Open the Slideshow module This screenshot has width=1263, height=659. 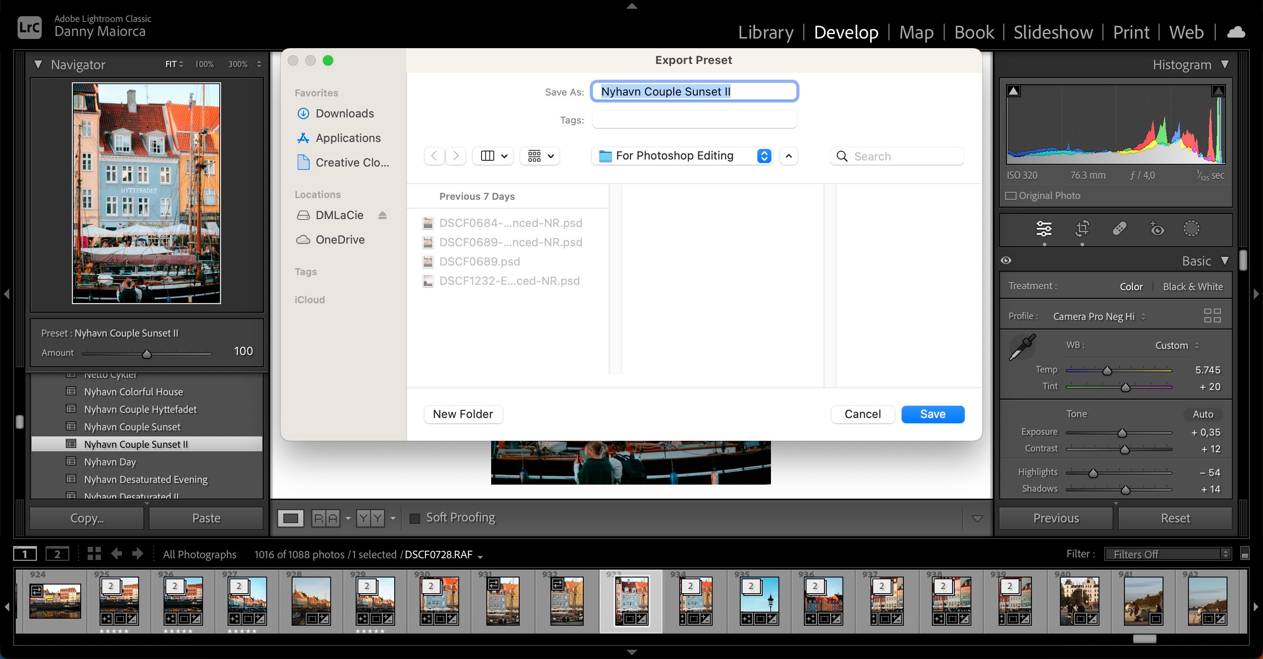(1052, 32)
